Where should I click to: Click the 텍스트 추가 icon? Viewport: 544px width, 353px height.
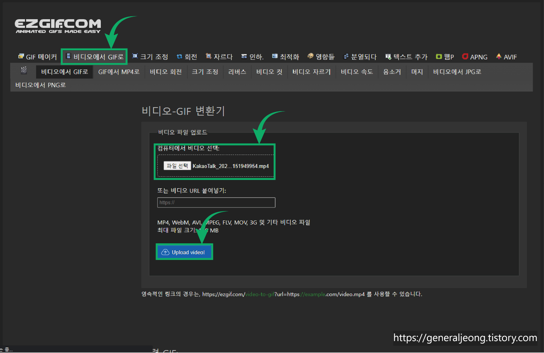pos(388,56)
